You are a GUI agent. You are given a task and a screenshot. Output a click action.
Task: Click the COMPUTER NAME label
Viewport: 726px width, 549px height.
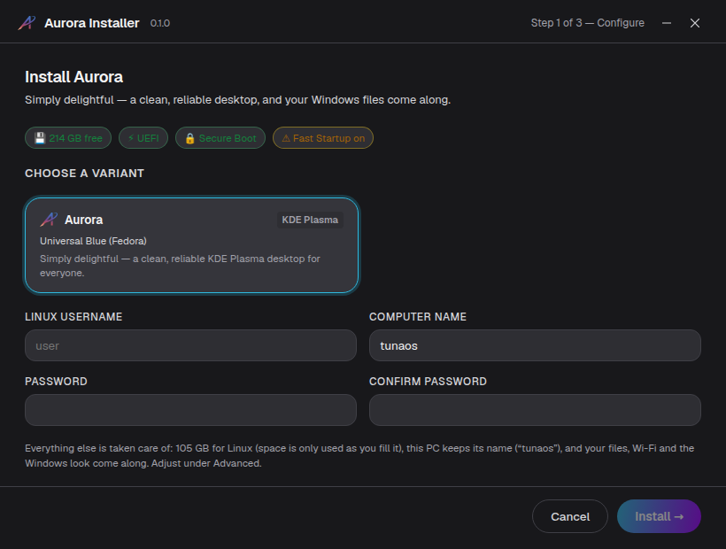click(x=418, y=317)
